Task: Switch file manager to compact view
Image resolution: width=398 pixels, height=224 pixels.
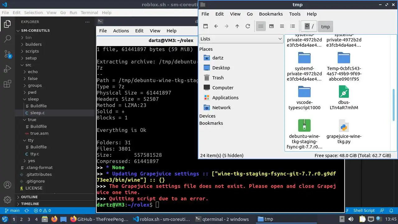Action: coord(282,26)
